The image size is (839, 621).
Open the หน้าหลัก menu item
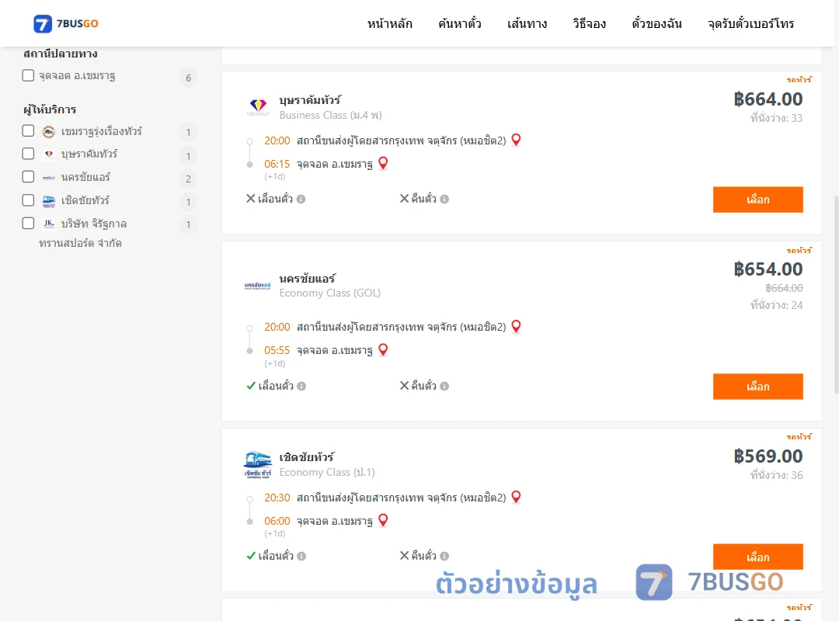[x=389, y=23]
